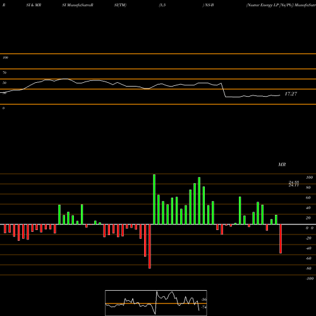Click the 'SI MunafaSutraR' header text
Image resolution: width=316 pixels, height=316 pixels.
(78, 5)
